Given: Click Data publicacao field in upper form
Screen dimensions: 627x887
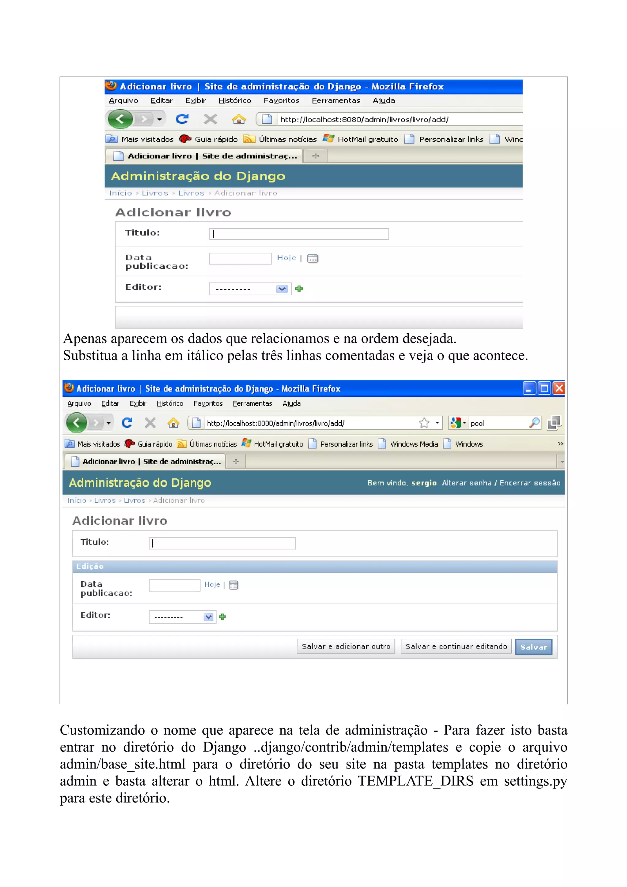Looking at the screenshot, I should [x=240, y=258].
